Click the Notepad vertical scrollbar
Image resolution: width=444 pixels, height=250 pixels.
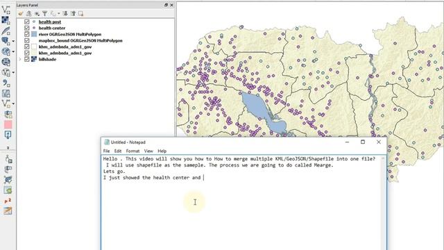[x=383, y=202]
